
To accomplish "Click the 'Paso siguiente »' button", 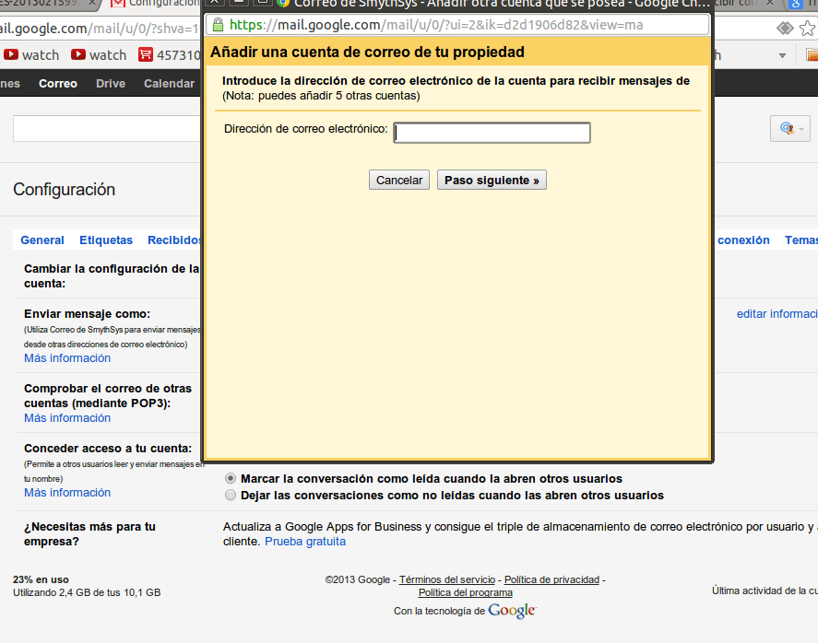I will pos(492,181).
